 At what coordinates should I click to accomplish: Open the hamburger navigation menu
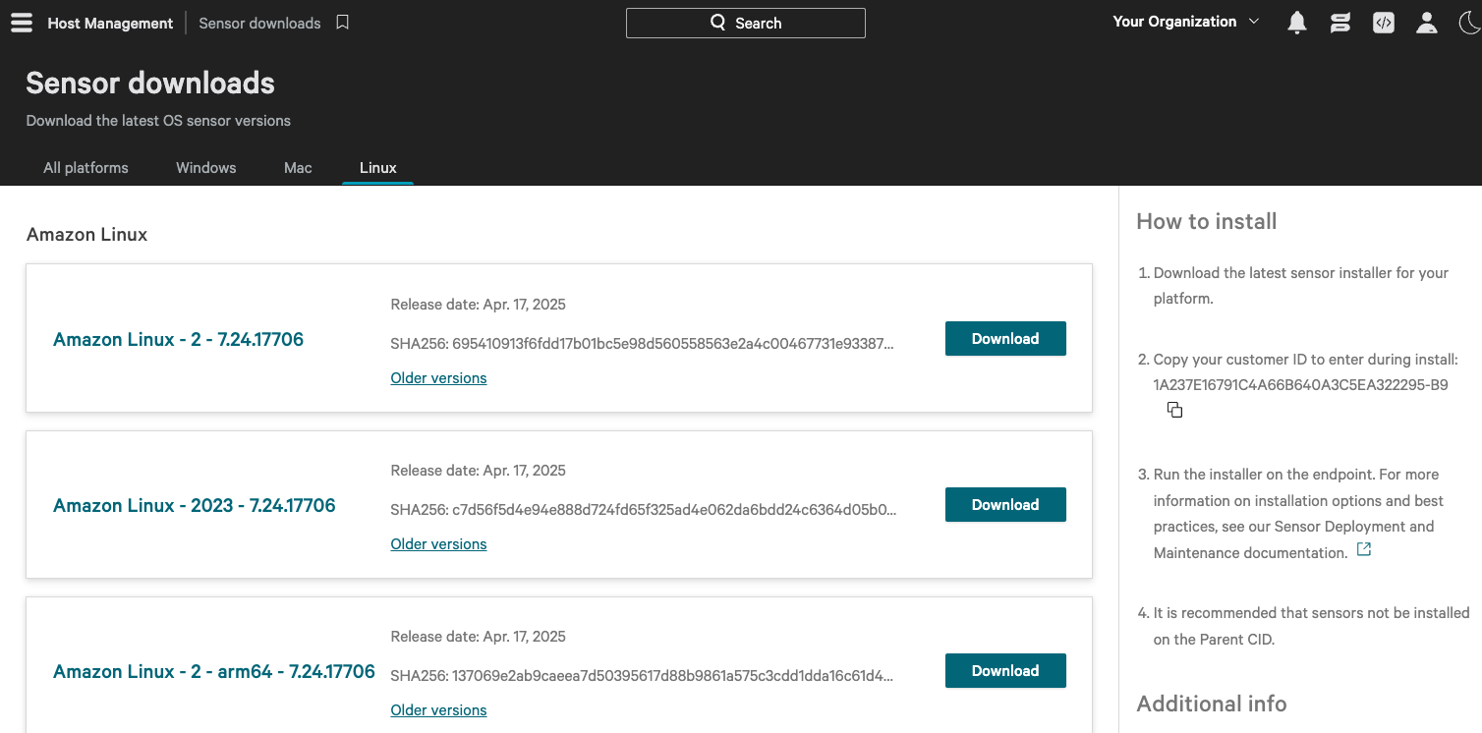pos(22,23)
